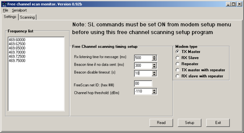This screenshot has height=133, width=244.
Task: Open the Serialport menu
Action: [x=19, y=10]
